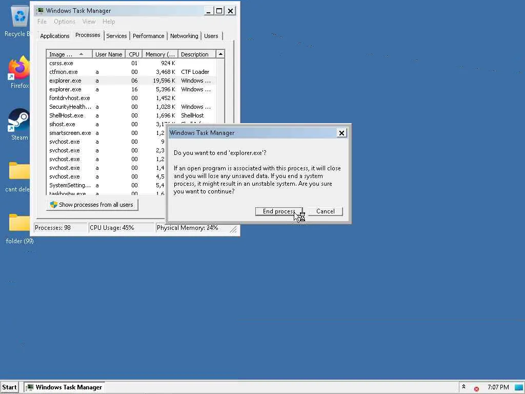Click the shield icon on Show processes button
The width and height of the screenshot is (525, 394).
(53, 205)
